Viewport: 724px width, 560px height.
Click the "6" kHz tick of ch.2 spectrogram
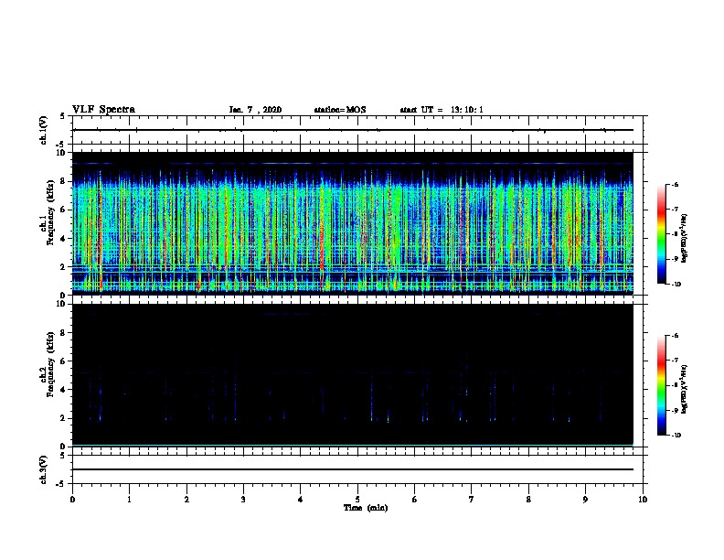point(64,361)
